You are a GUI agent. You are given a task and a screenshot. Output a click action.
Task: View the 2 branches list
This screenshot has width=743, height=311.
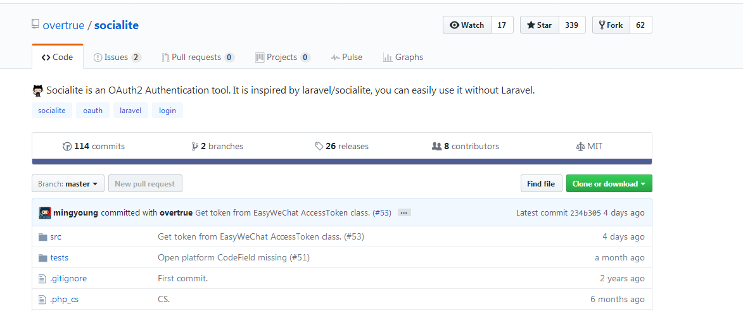[x=217, y=147]
